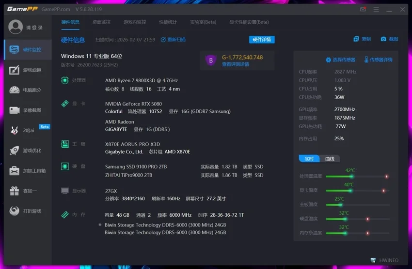The image size is (412, 269).
Task: Click the 主板温度 25°C temperature bar
Action: (358, 205)
